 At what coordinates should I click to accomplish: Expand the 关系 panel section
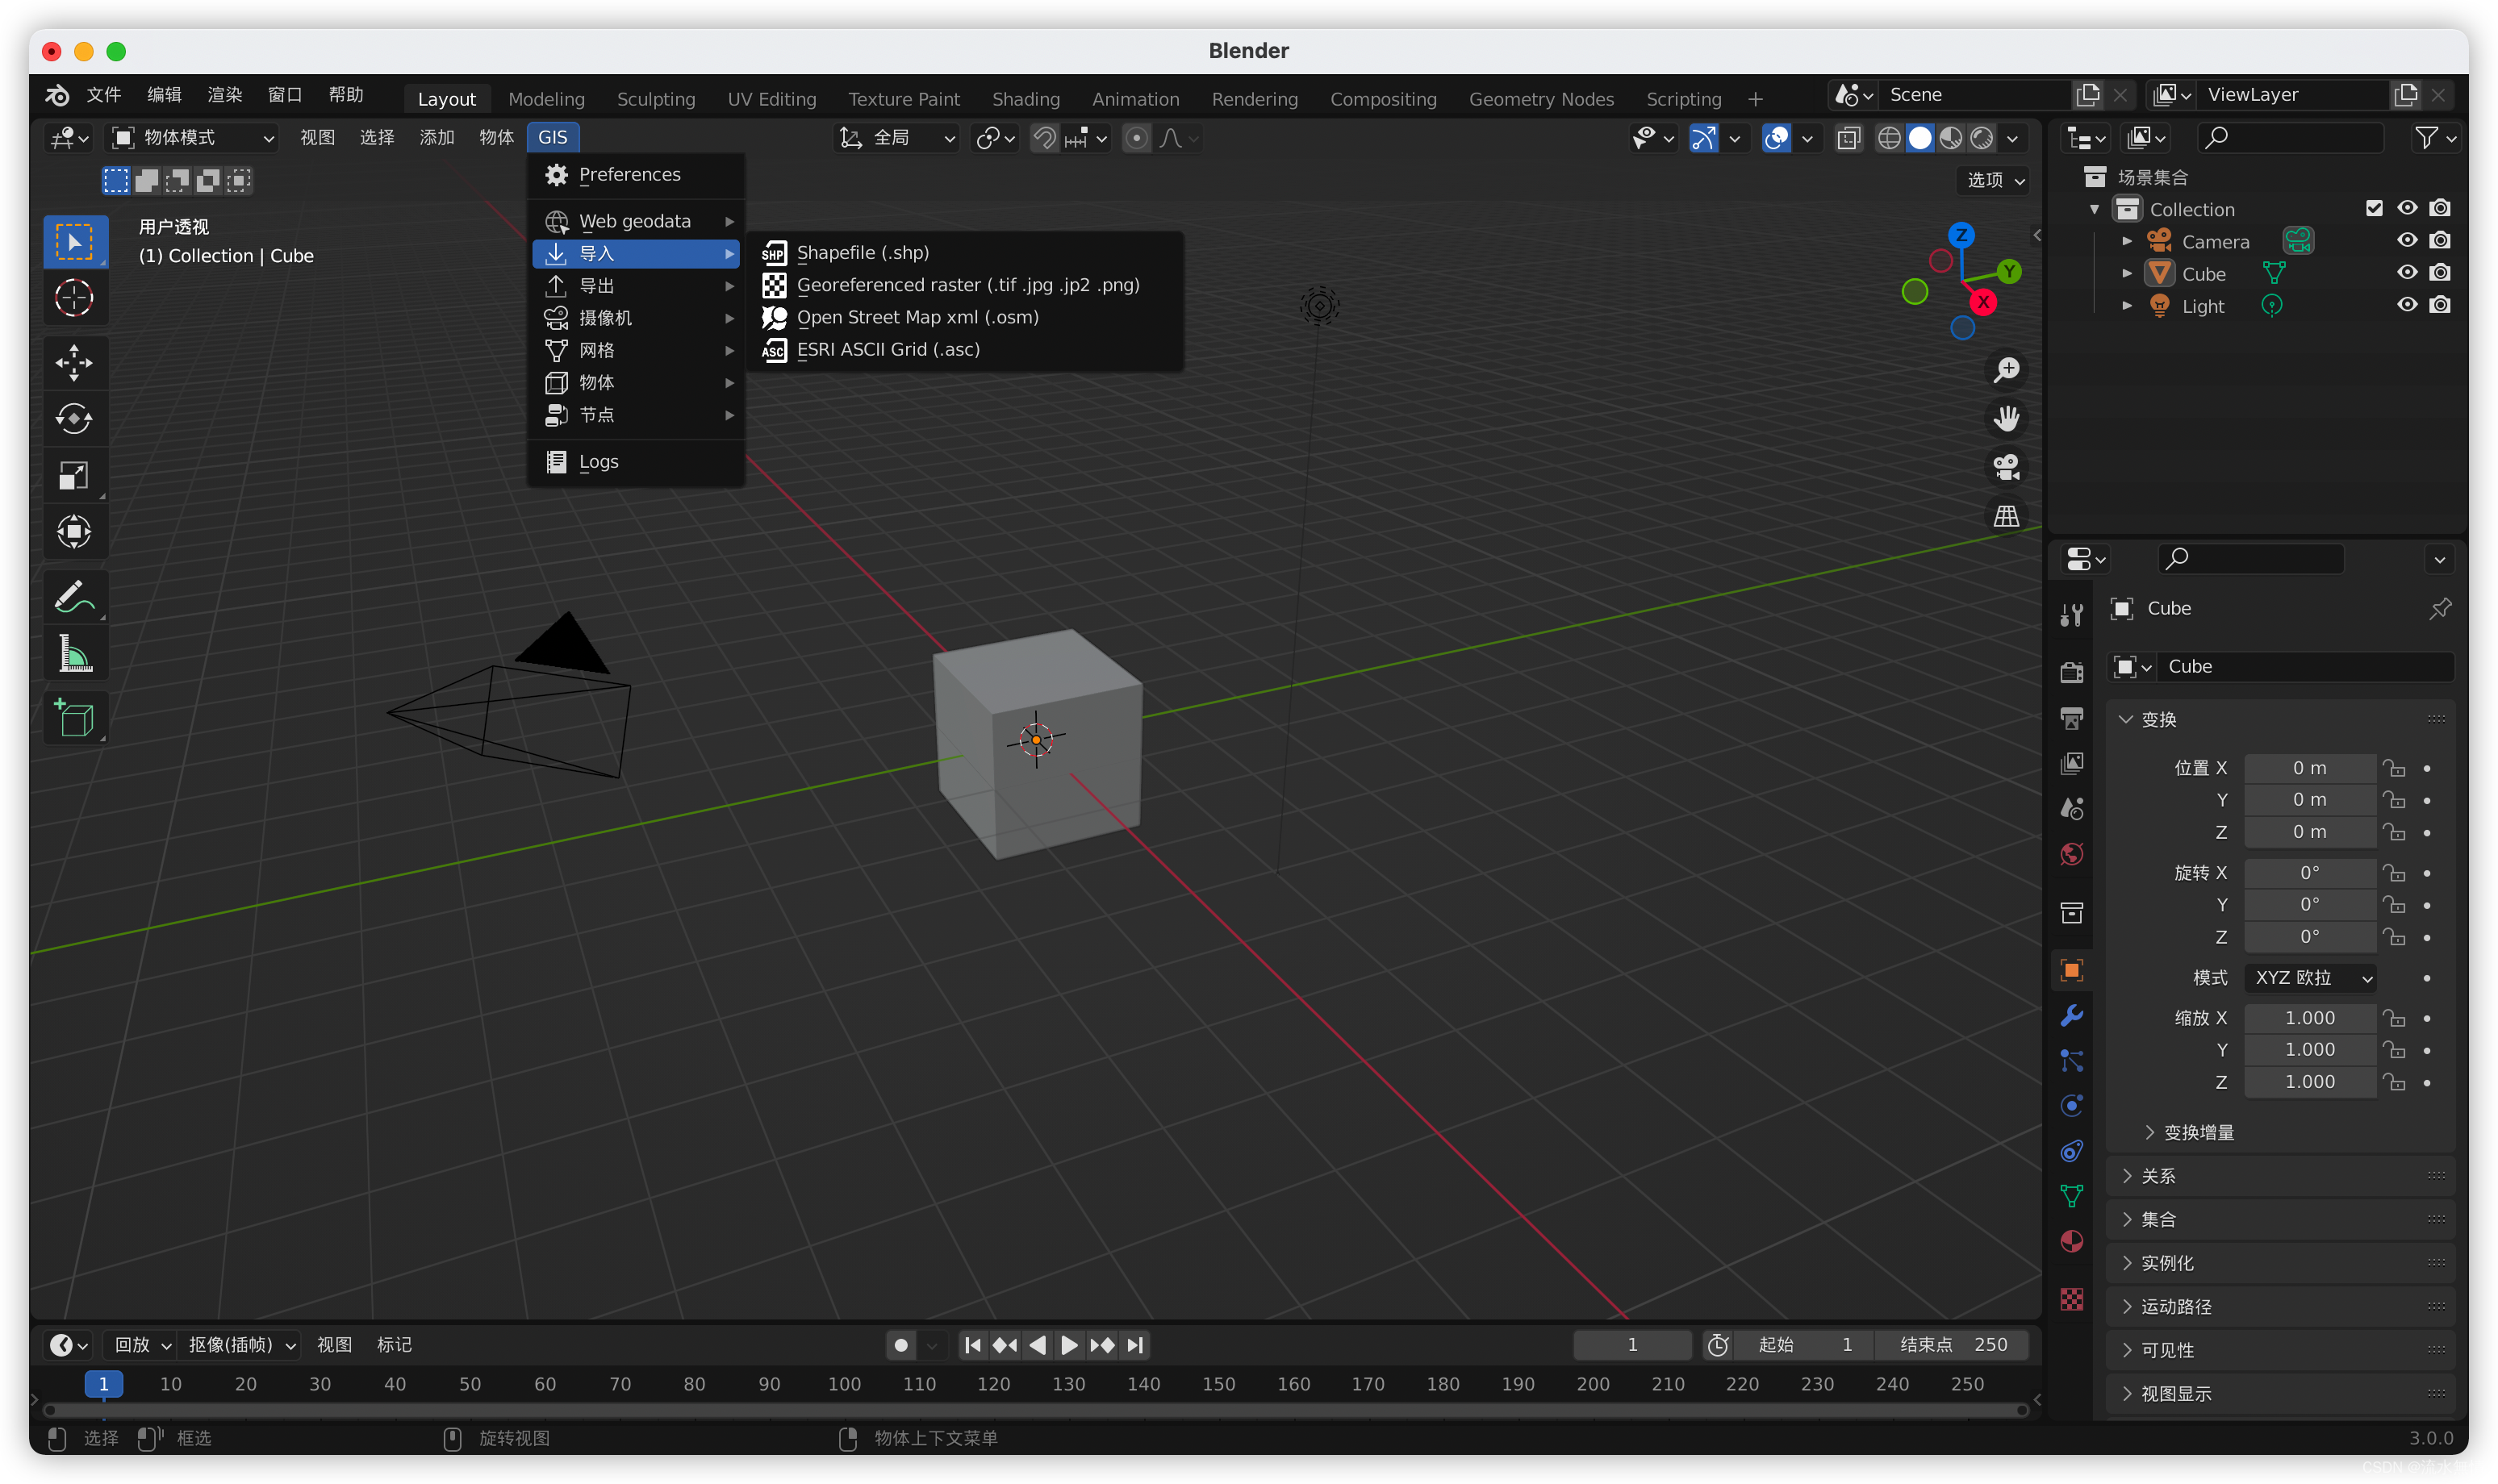click(x=2158, y=1176)
